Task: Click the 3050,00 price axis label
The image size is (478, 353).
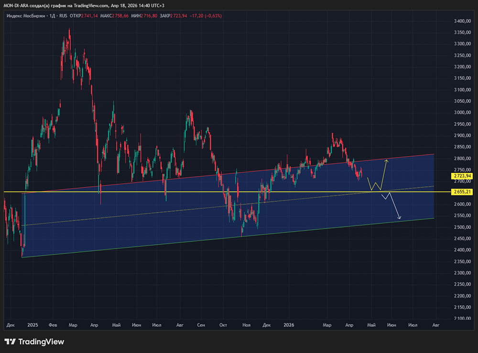Action: (462, 101)
